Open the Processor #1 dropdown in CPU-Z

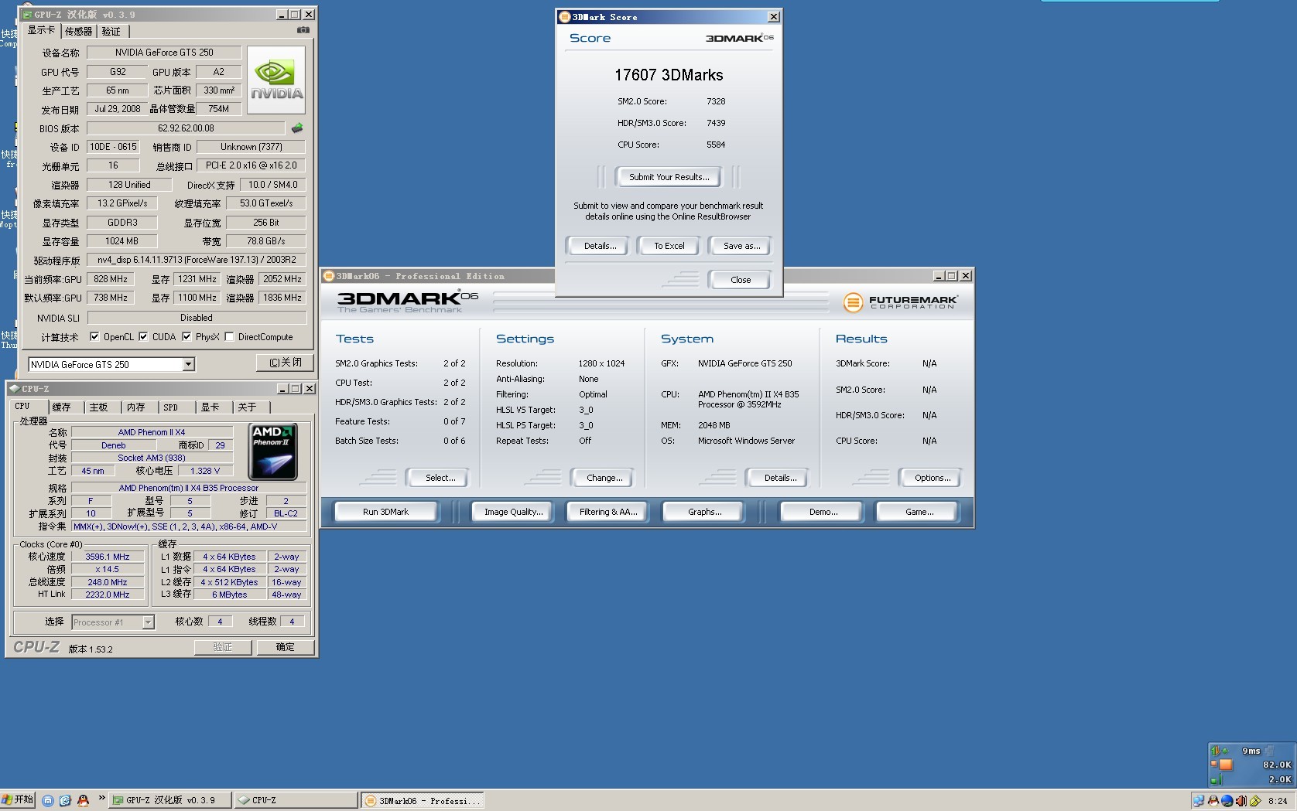tap(148, 622)
